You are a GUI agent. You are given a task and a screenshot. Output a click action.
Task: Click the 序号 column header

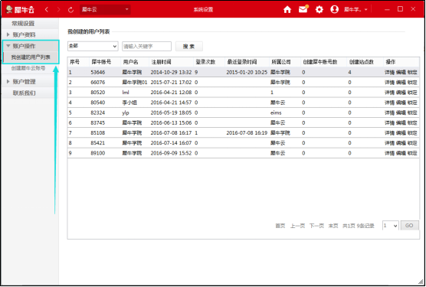coord(74,62)
